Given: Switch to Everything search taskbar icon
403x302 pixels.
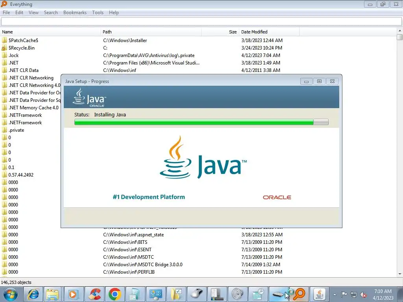Looking at the screenshot, I should (299, 294).
